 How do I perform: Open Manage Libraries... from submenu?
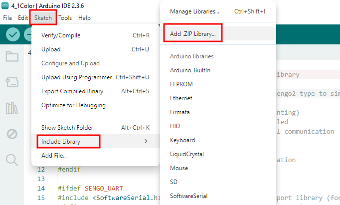tap(218, 11)
